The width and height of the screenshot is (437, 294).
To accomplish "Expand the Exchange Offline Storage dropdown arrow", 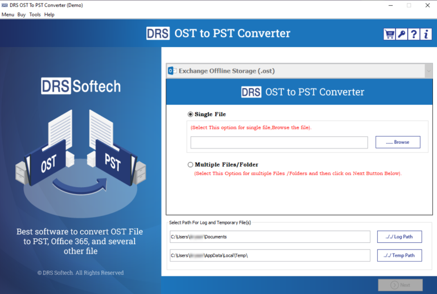I will point(428,71).
